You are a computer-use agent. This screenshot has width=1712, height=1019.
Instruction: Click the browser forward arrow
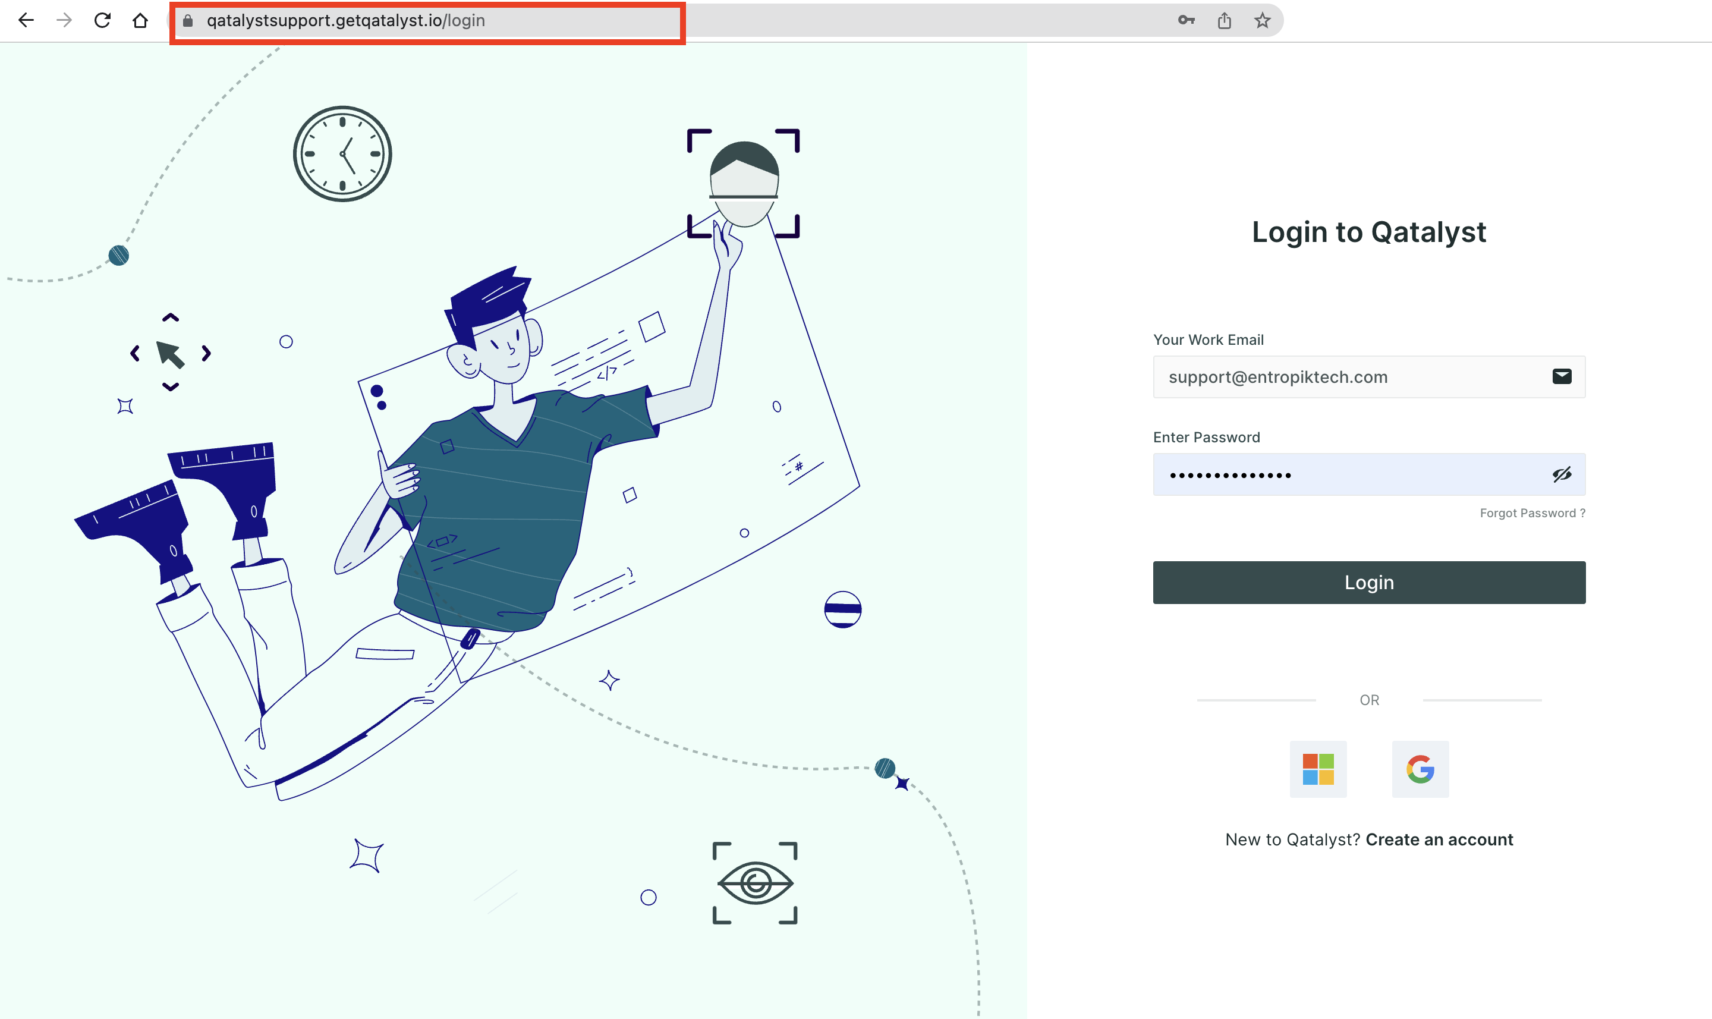click(64, 21)
